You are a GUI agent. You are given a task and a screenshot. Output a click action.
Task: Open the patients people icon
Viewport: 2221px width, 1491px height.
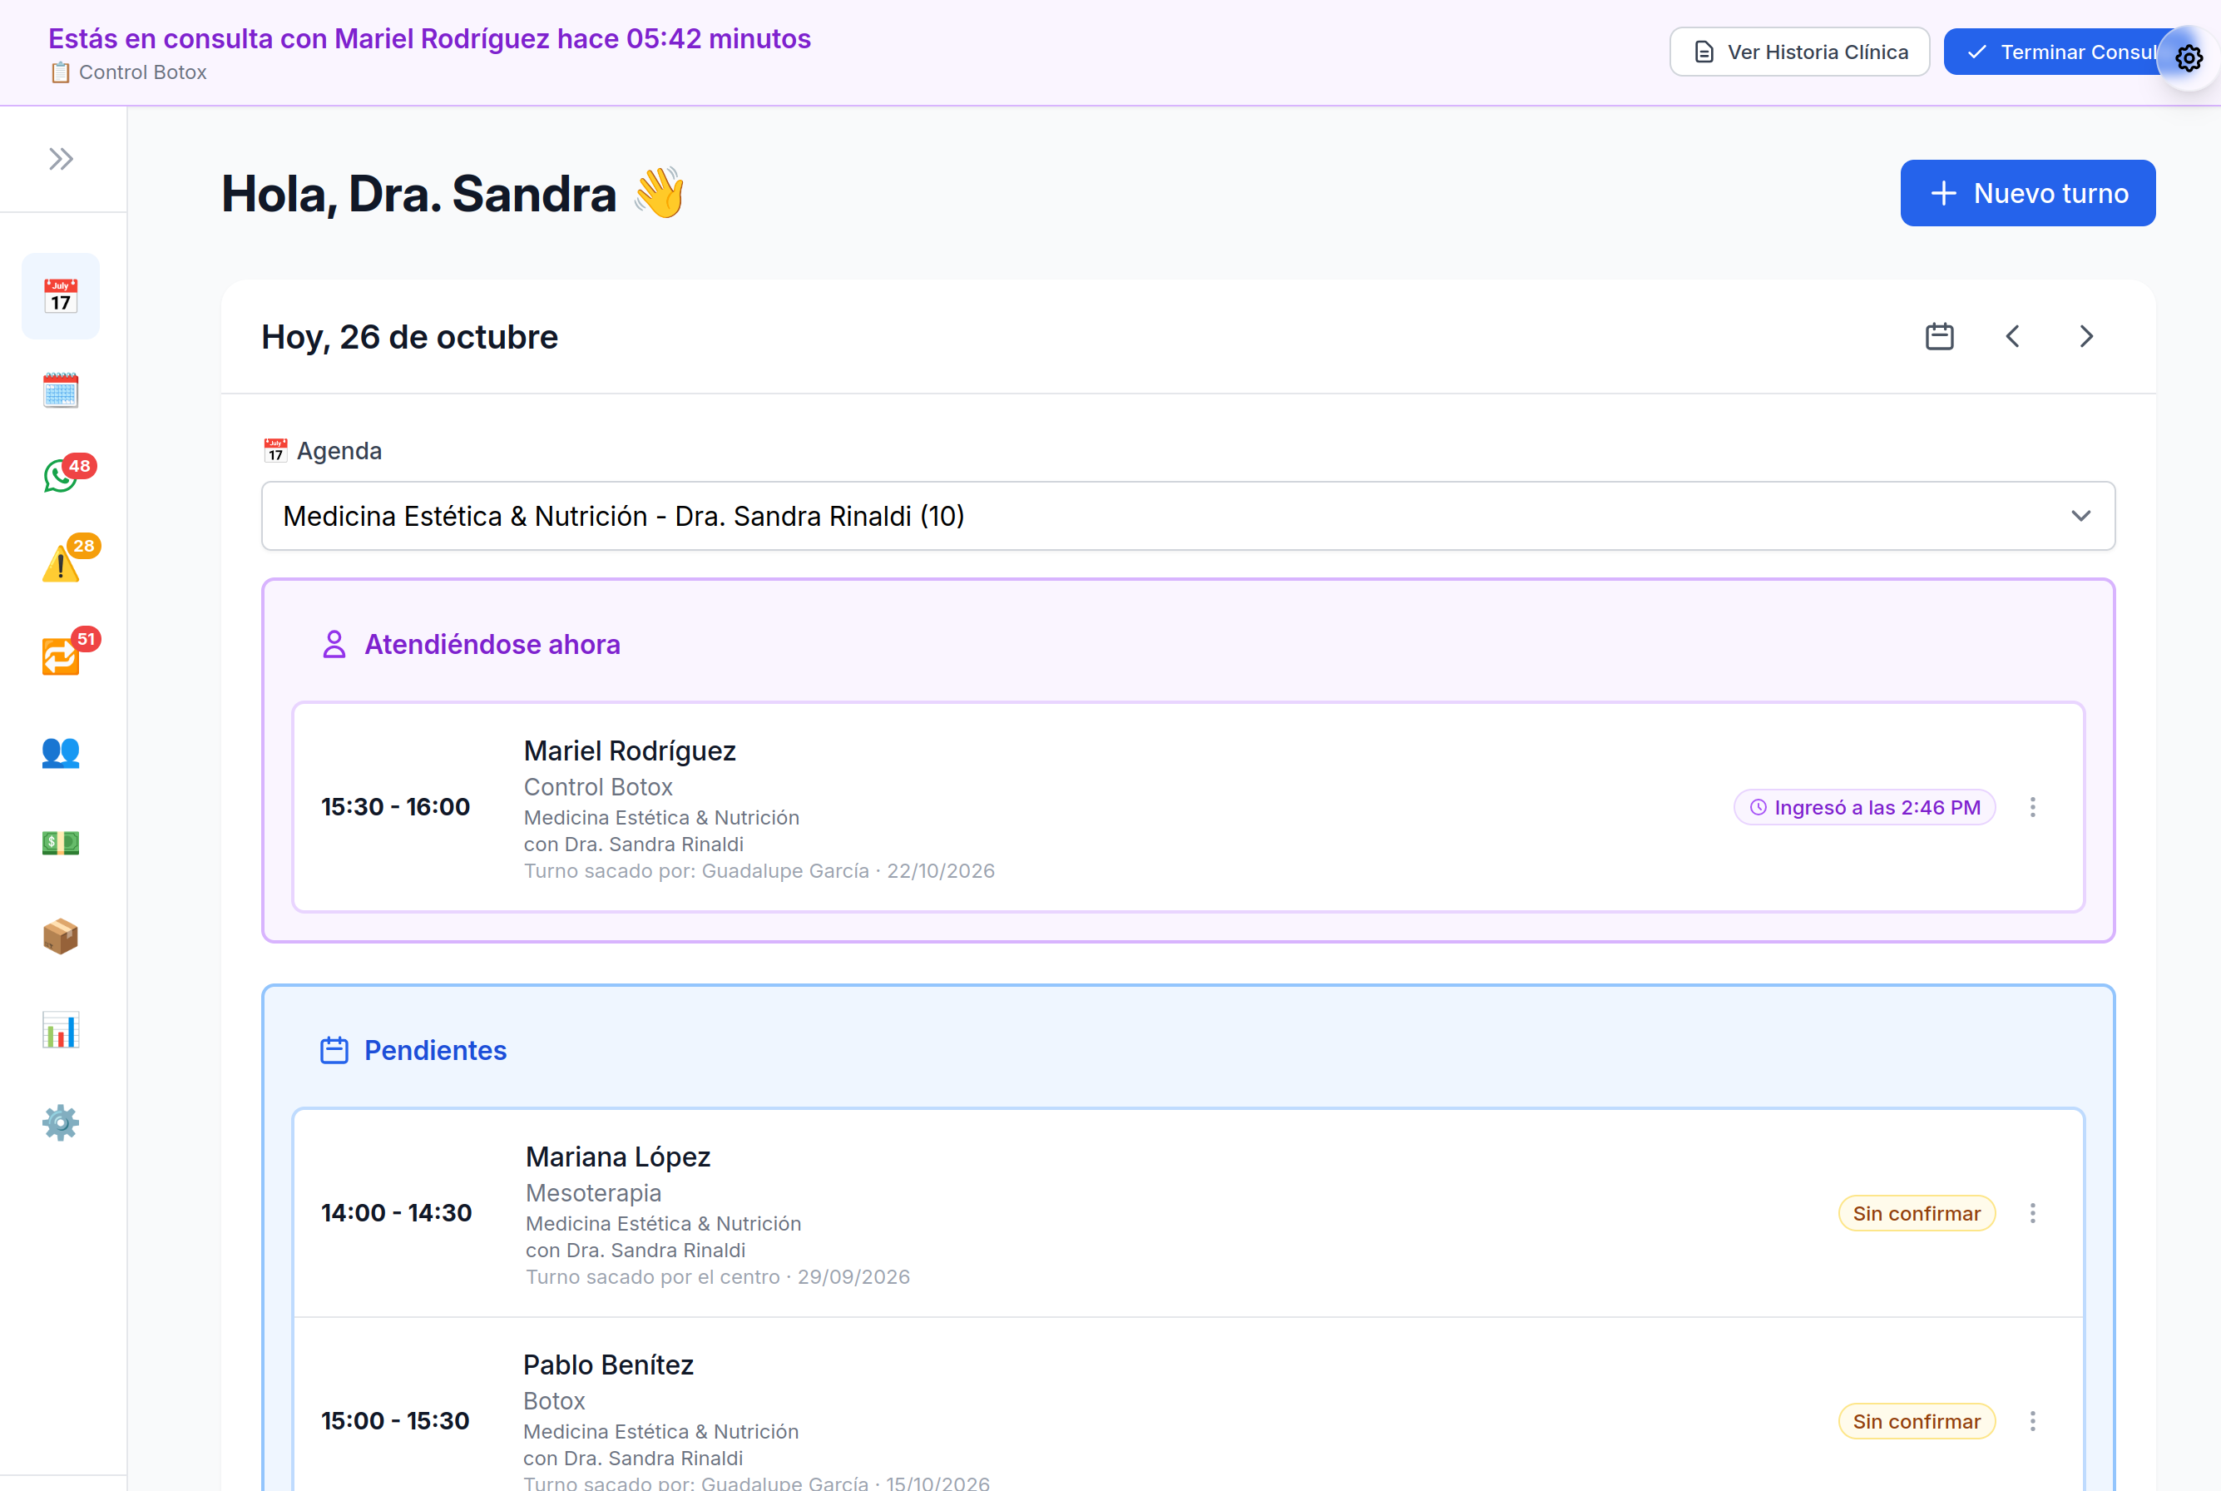point(61,752)
